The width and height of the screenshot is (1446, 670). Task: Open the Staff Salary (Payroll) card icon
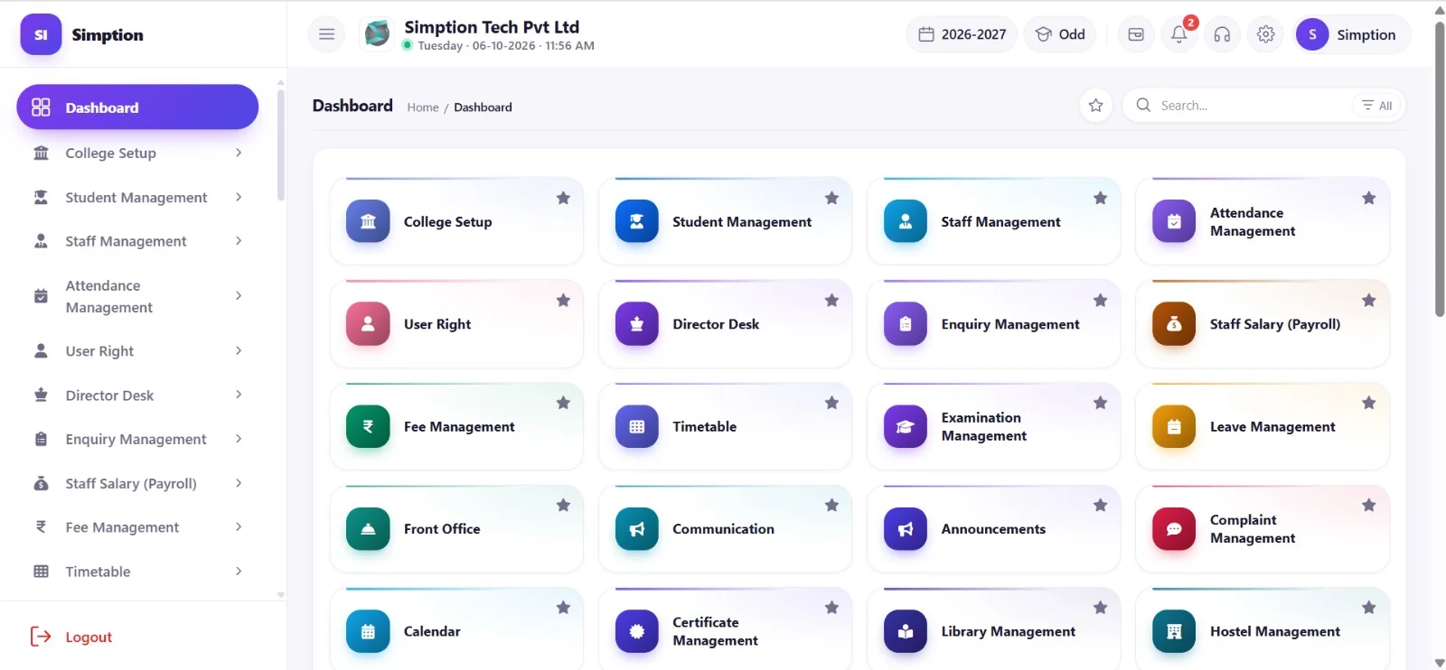tap(1174, 324)
